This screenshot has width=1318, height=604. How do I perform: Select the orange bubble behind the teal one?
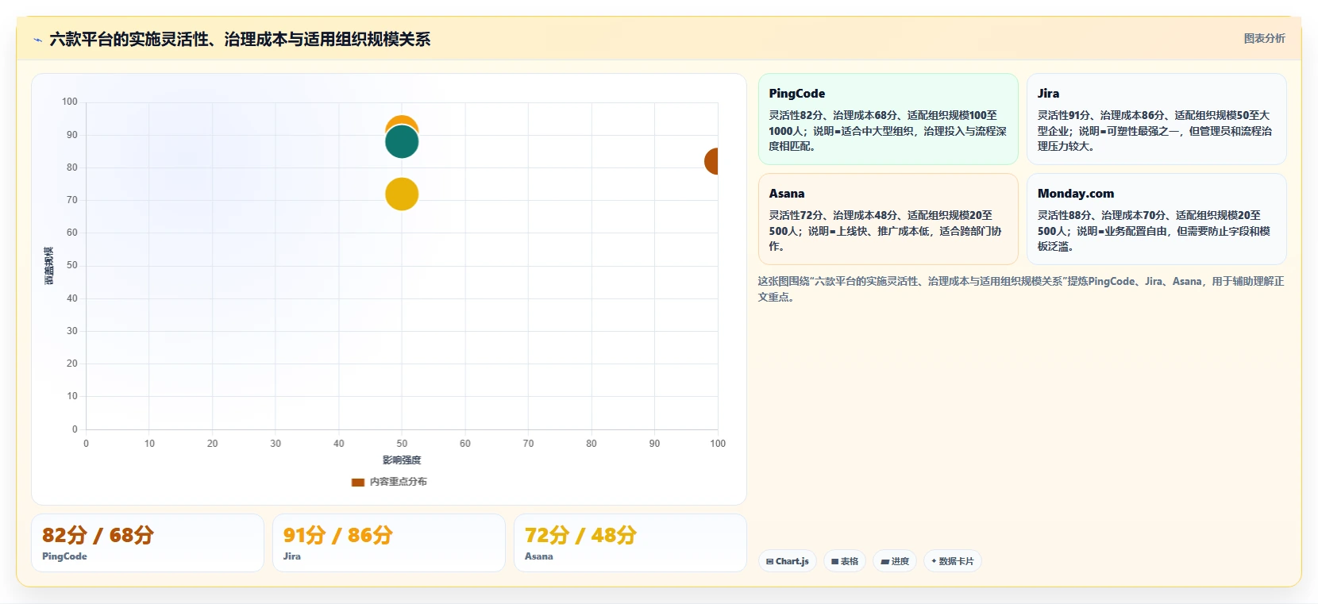click(402, 121)
